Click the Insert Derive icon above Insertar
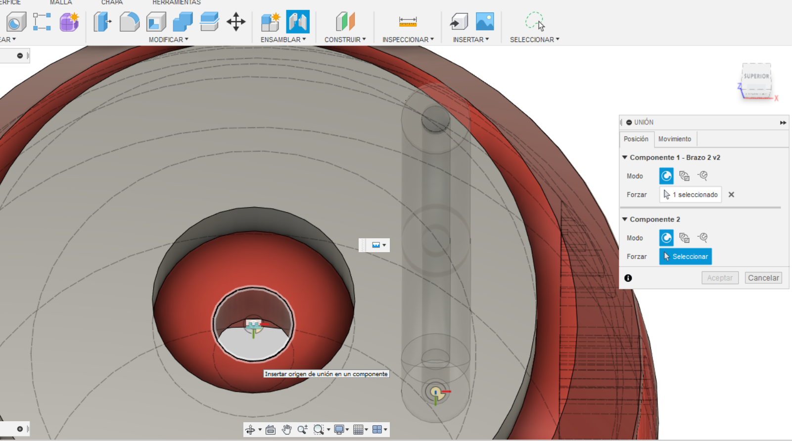Image resolution: width=792 pixels, height=441 pixels. pos(459,22)
